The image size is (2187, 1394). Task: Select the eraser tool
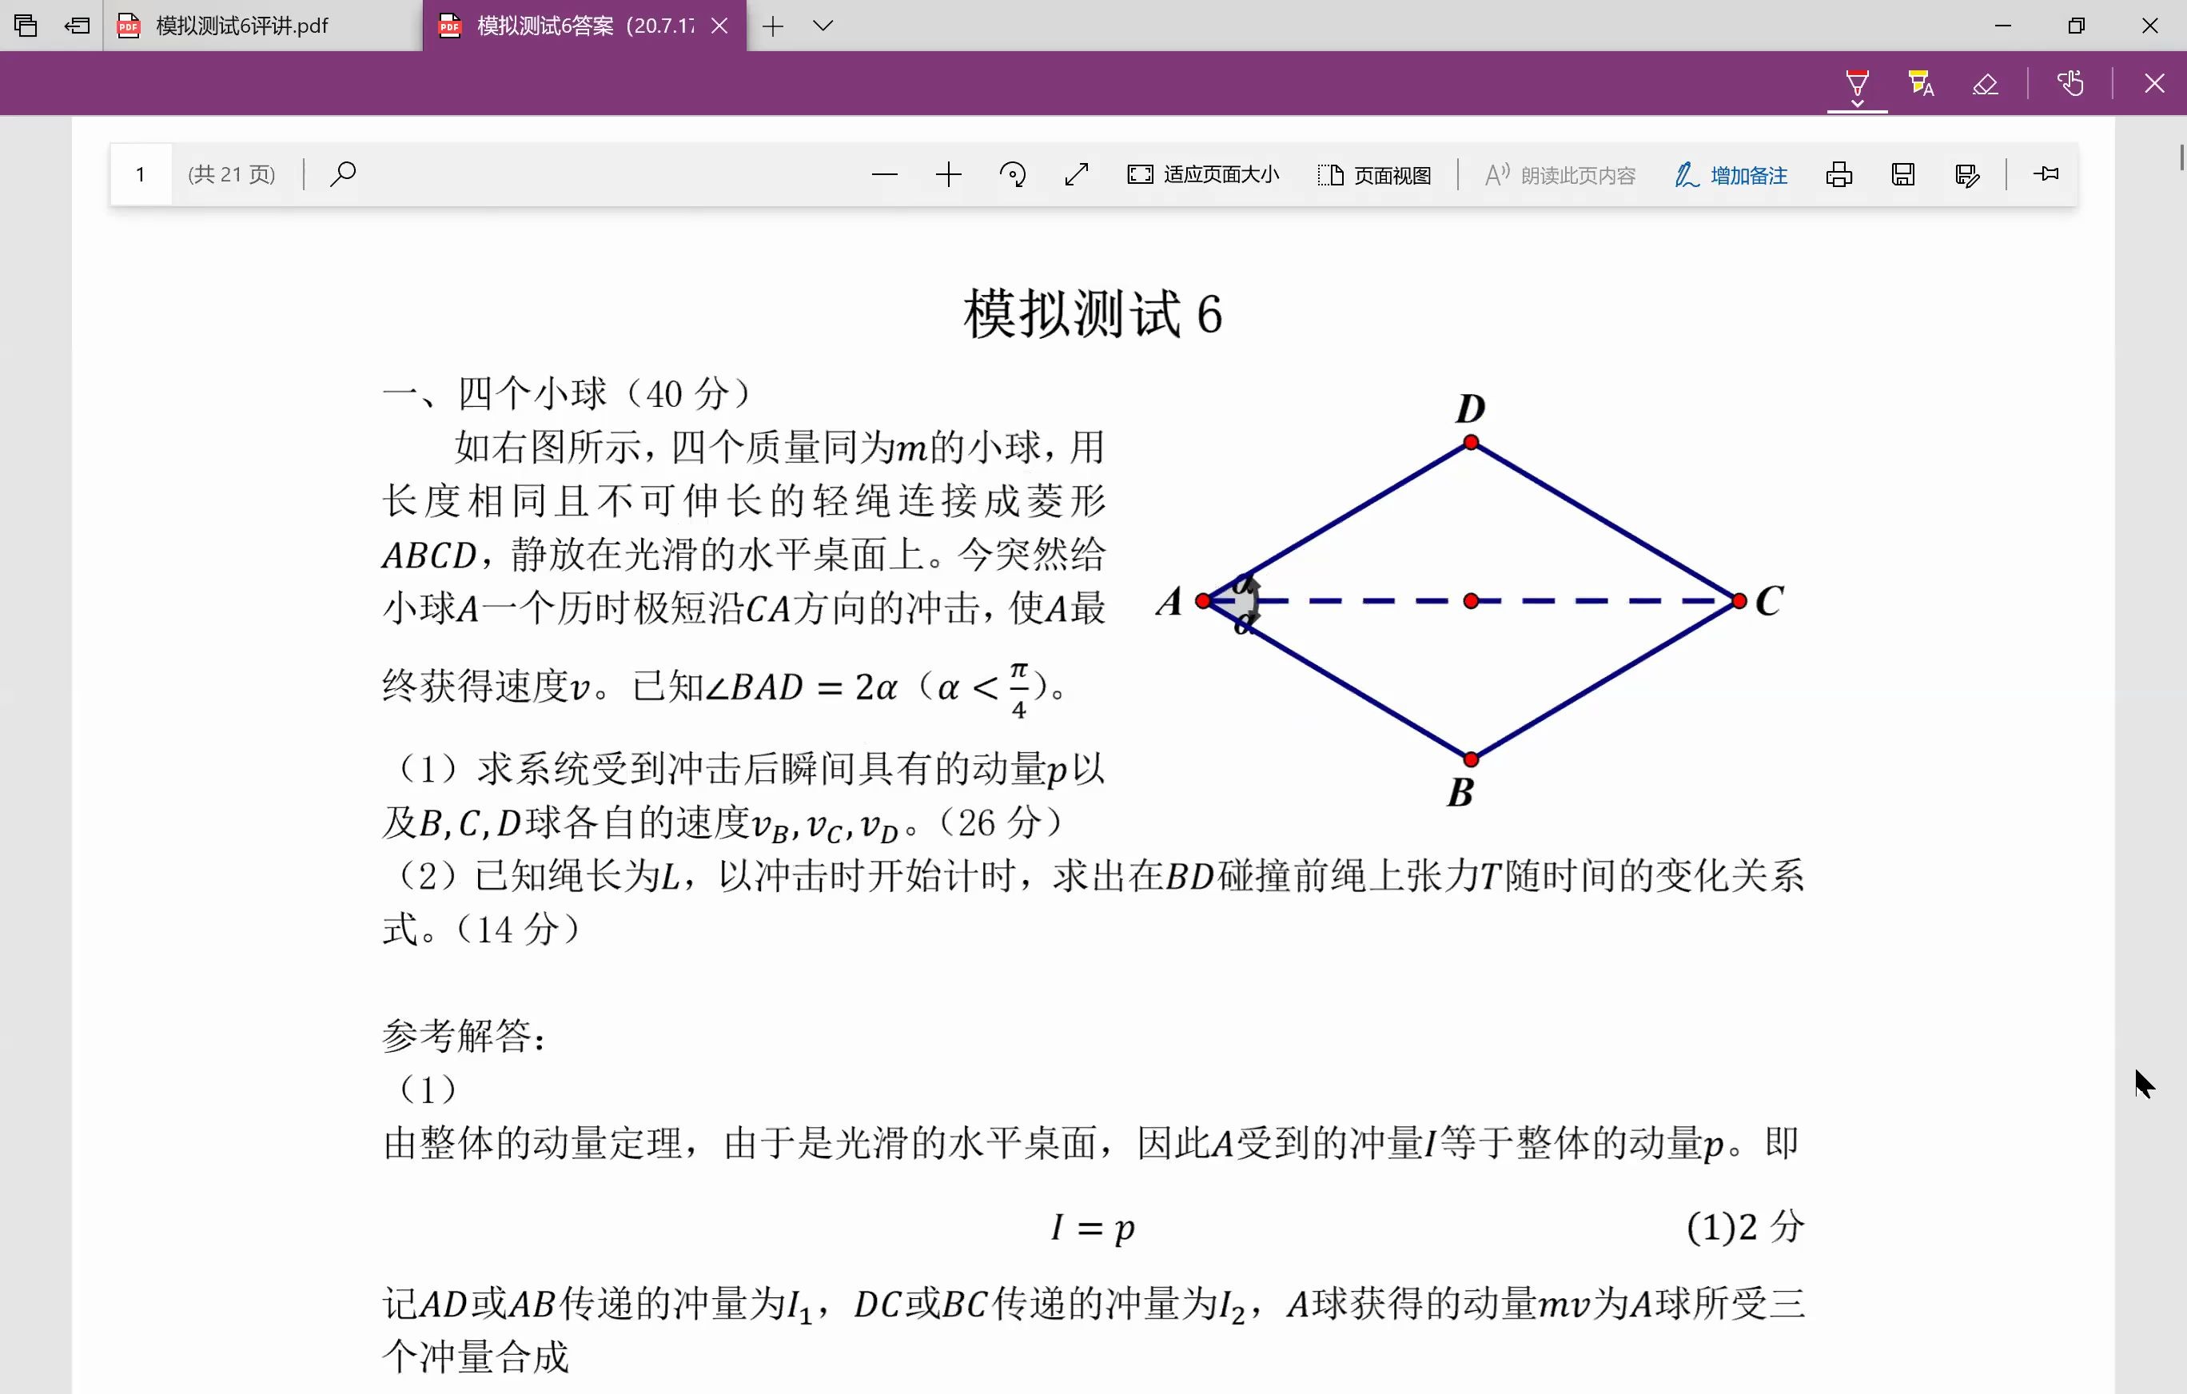click(x=1986, y=85)
